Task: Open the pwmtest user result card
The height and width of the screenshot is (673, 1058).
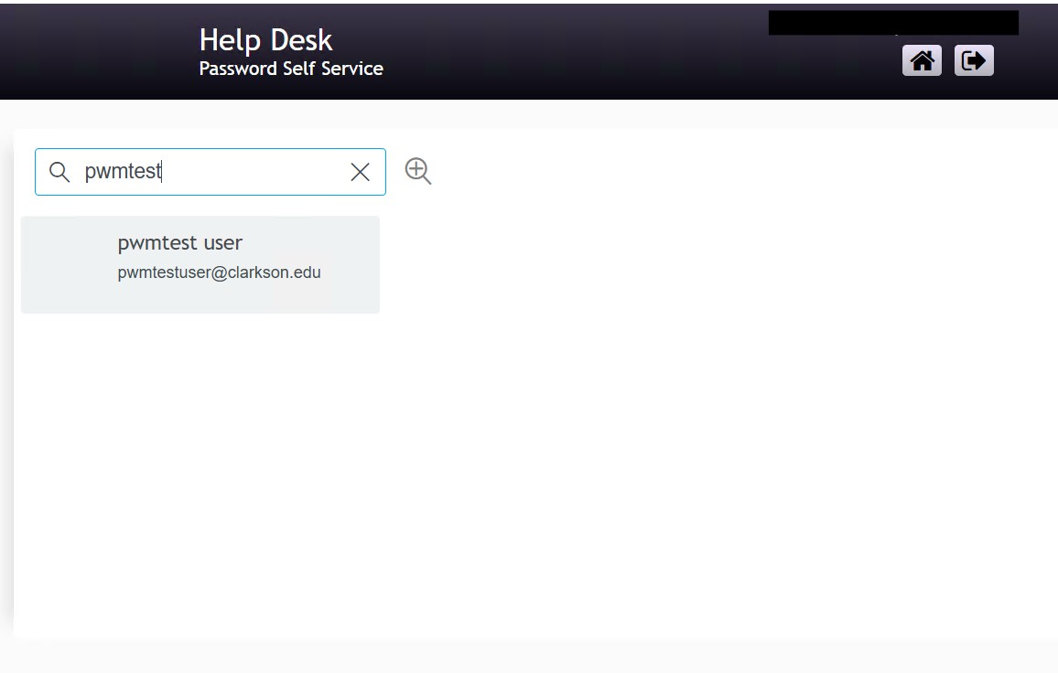Action: click(x=200, y=264)
